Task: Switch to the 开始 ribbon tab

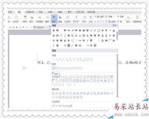Action: 10,12
